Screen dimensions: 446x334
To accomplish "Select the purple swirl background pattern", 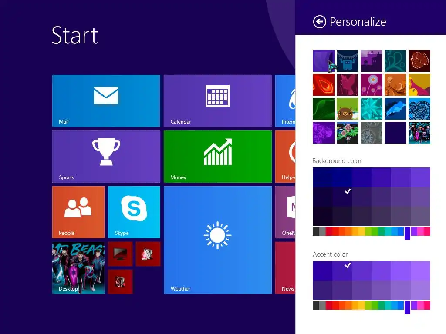I will [324, 61].
